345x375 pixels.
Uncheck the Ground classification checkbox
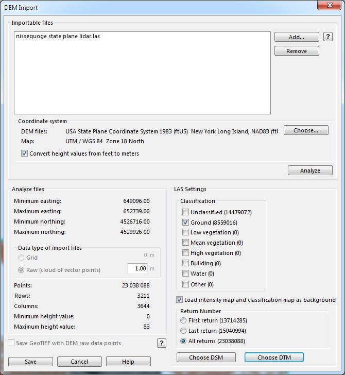[185, 223]
